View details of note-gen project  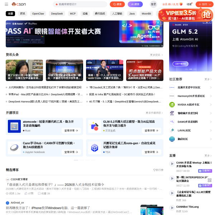tap(152, 152)
